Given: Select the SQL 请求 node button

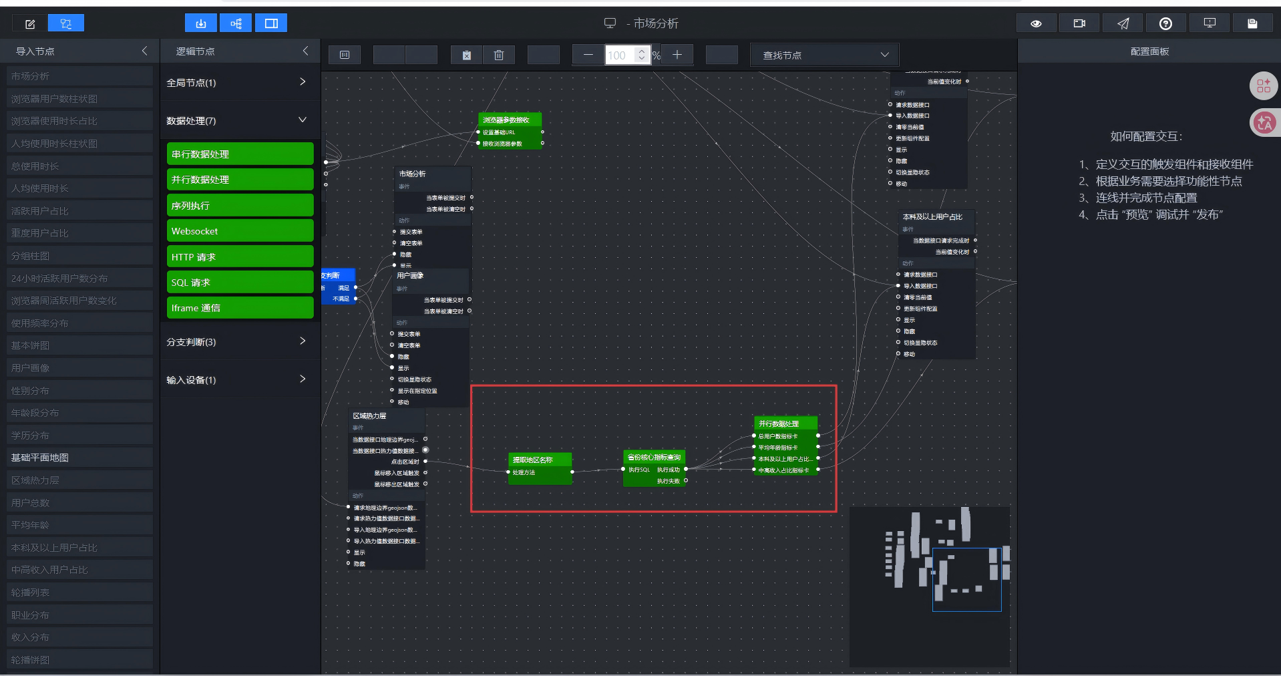Looking at the screenshot, I should (x=240, y=282).
